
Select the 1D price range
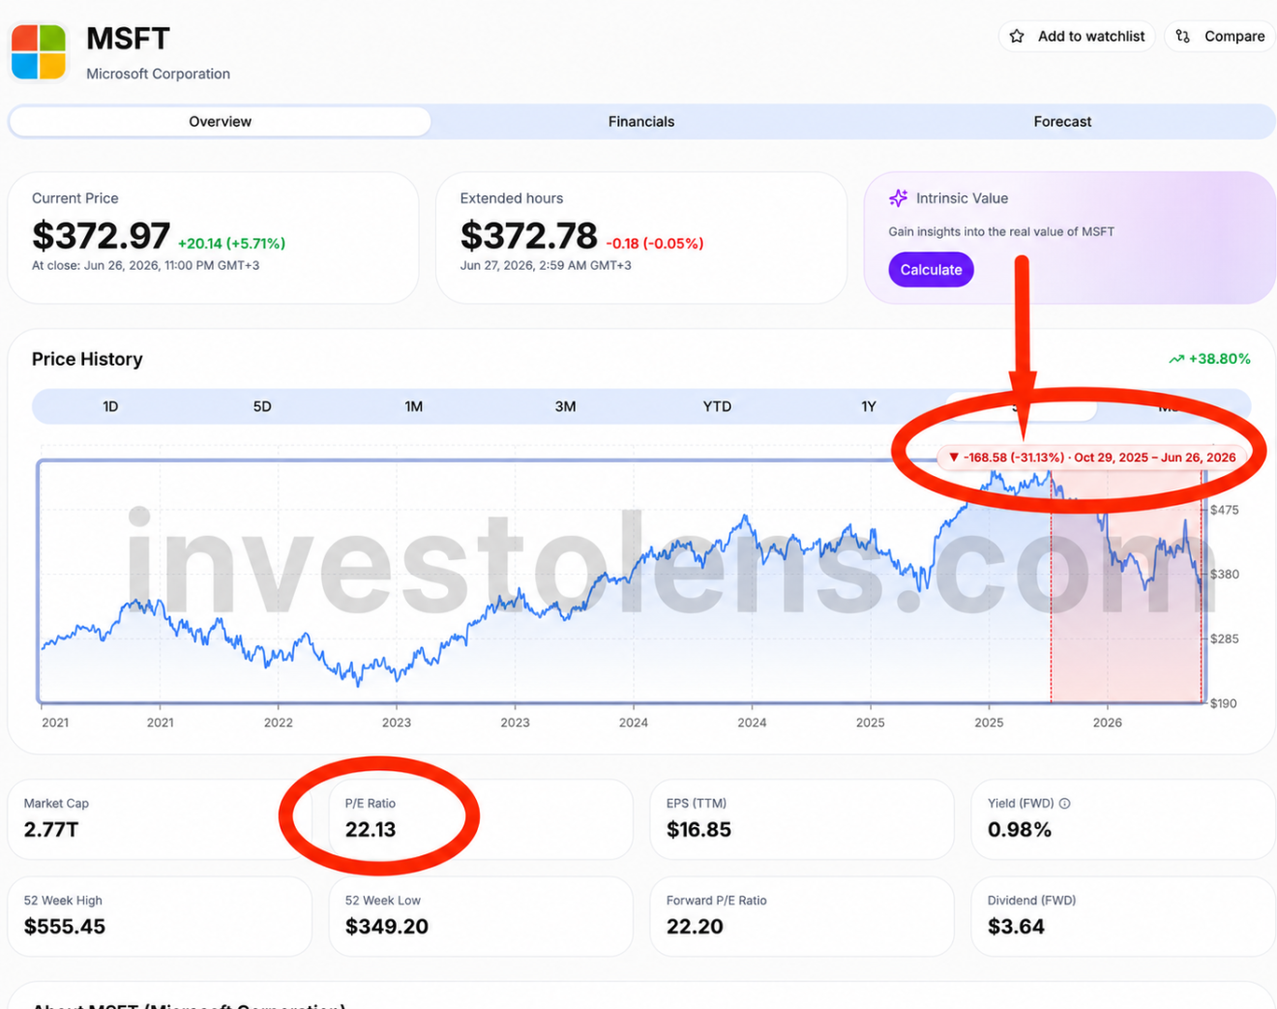110,406
